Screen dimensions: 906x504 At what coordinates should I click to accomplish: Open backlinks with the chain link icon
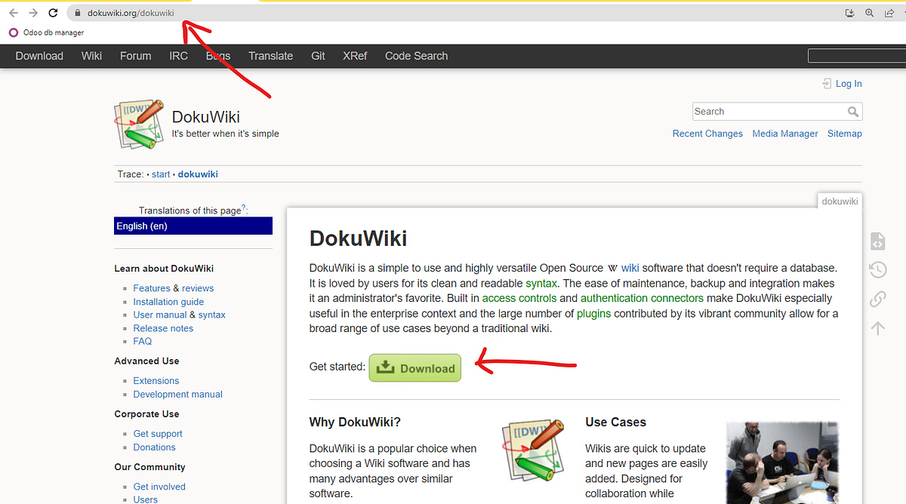877,299
